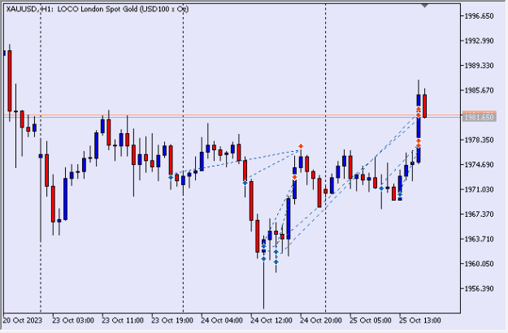Click the highest sell arrow on the last blue candle
The height and width of the screenshot is (333, 508).
coord(419,109)
